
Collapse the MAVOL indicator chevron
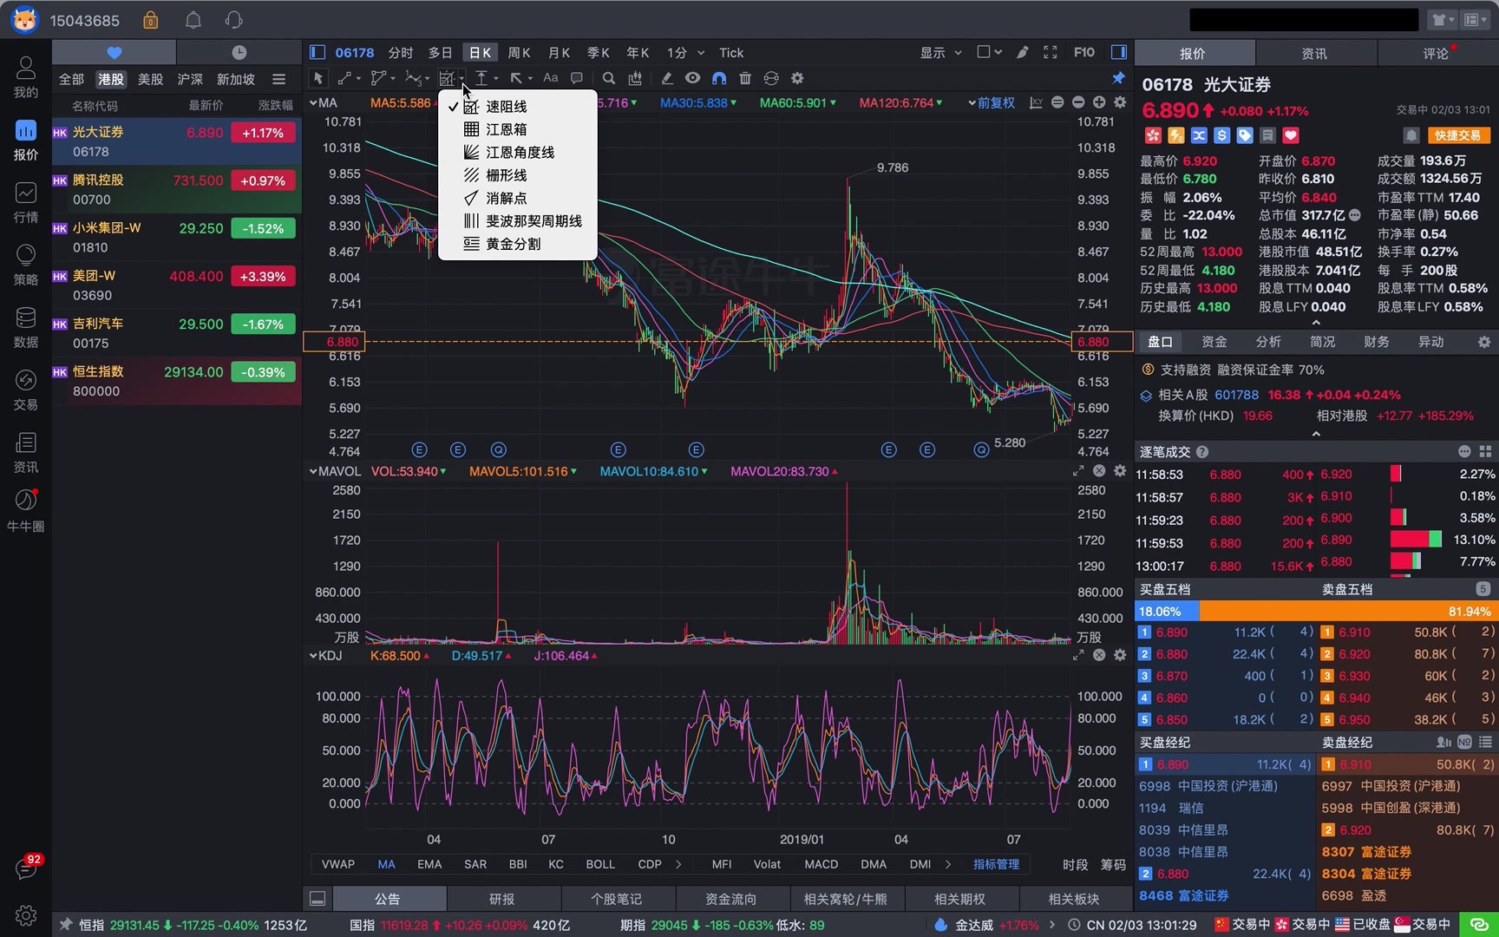(x=313, y=471)
